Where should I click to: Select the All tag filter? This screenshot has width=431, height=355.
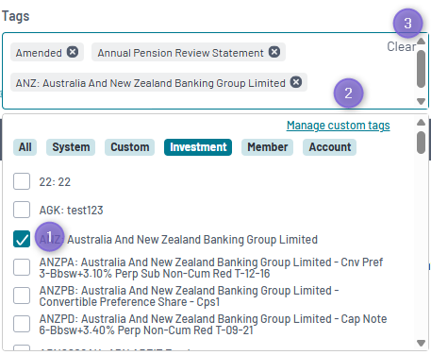click(25, 147)
